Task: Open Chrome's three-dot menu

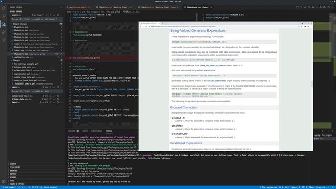Action: click(311, 27)
